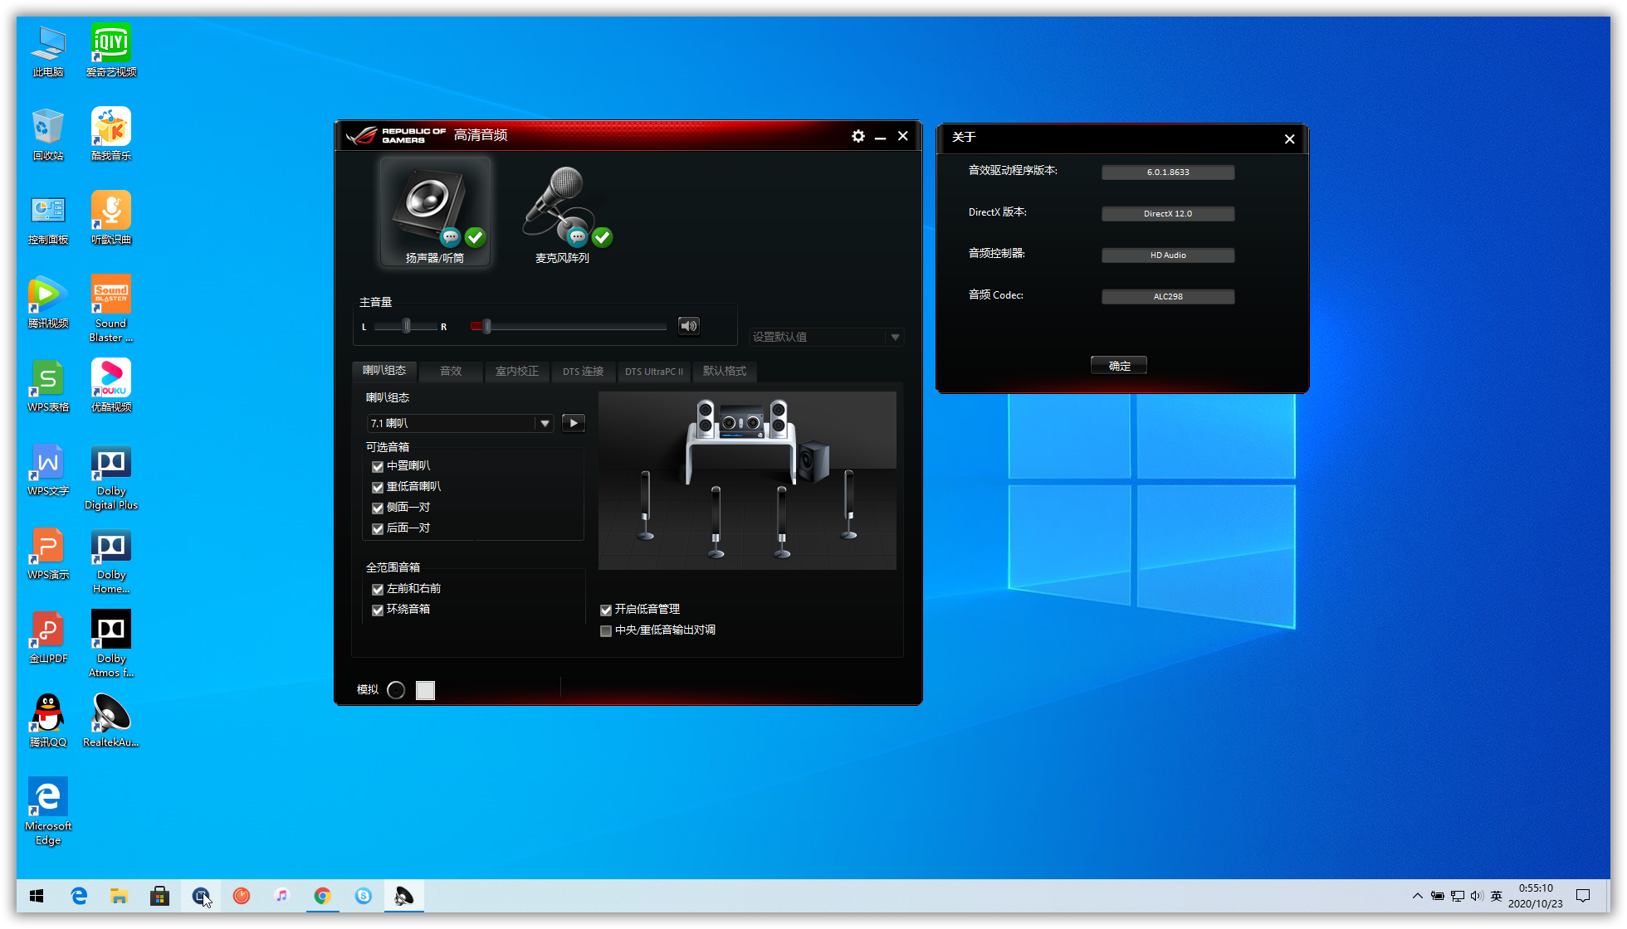Open Microsoft Store from the taskbar

pos(159,896)
